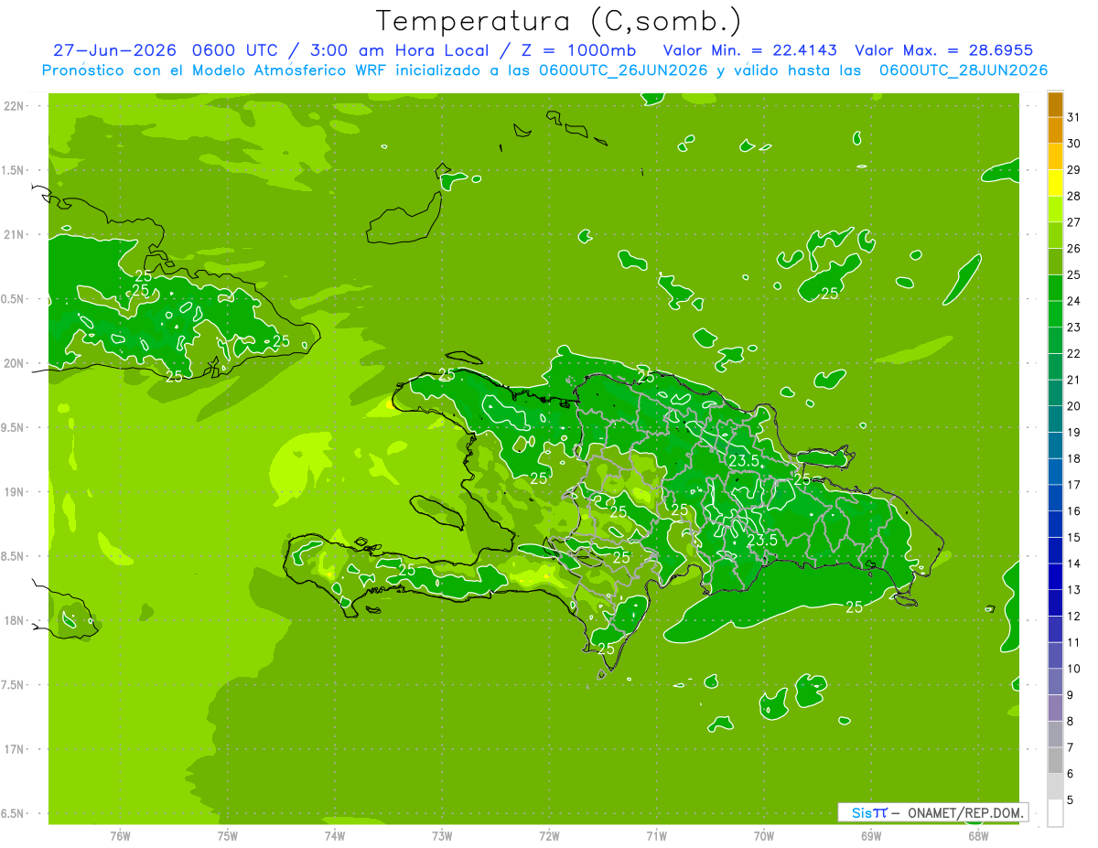The height and width of the screenshot is (848, 1098).
Task: Click the legend value '5'
Action: click(1071, 800)
